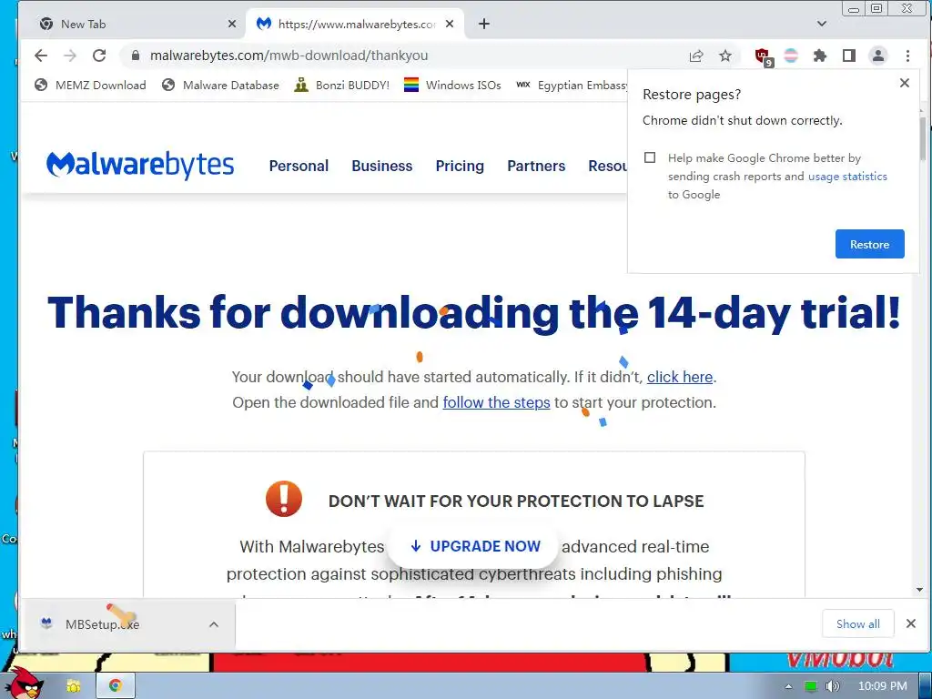This screenshot has width=932, height=699.
Task: Click the Chrome taskbar icon
Action: pos(116,686)
